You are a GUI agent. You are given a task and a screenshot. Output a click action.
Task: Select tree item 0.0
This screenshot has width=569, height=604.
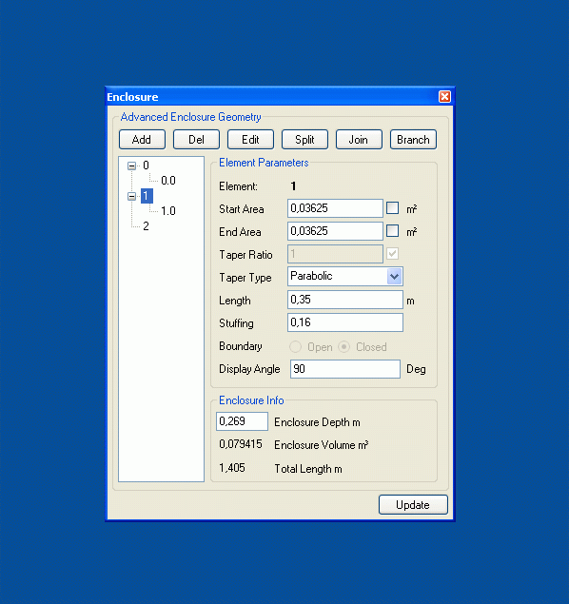(x=168, y=181)
